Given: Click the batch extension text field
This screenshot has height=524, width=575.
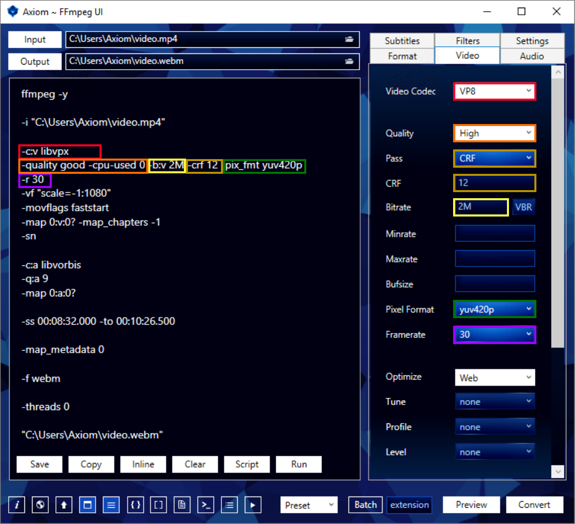Looking at the screenshot, I should tap(409, 505).
